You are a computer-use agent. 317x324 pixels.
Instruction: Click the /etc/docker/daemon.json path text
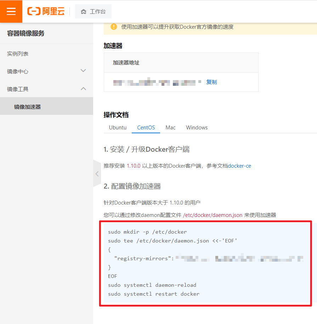tap(213, 215)
